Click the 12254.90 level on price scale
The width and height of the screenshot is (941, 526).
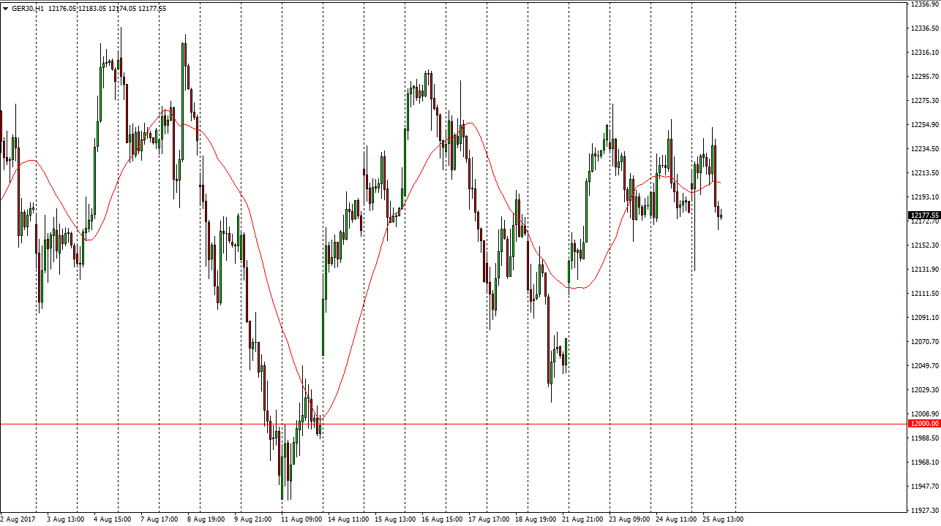[924, 125]
